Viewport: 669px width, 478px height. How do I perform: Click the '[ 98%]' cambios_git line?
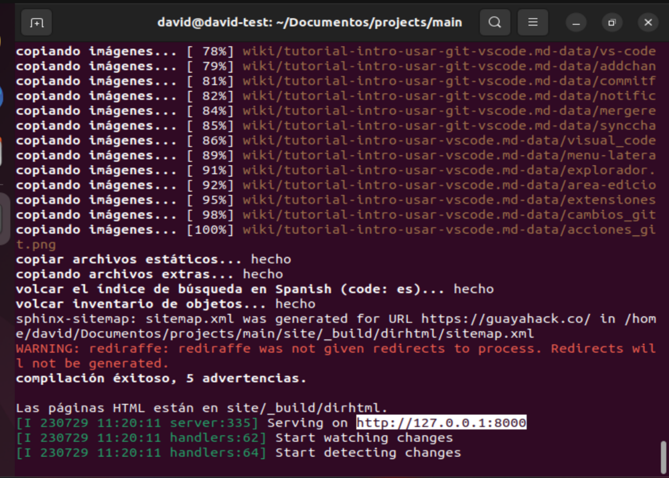336,215
